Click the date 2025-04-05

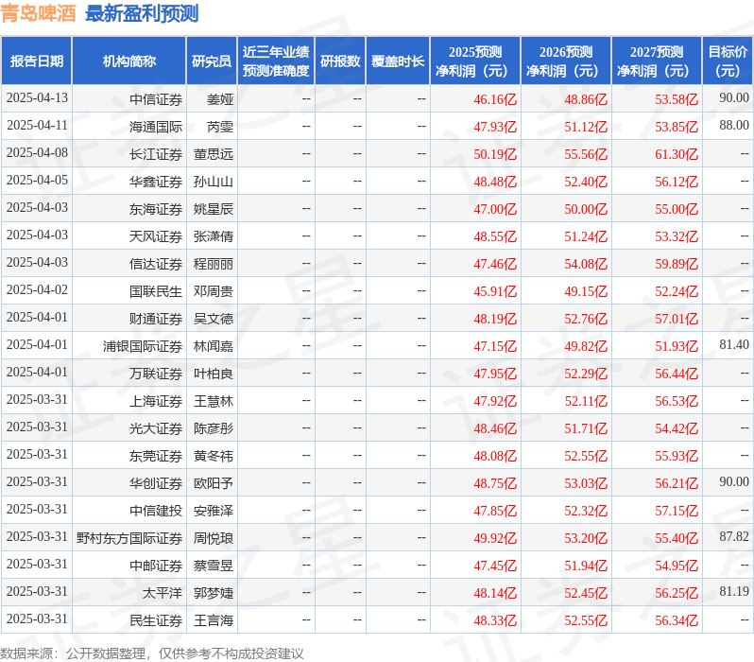tap(37, 181)
